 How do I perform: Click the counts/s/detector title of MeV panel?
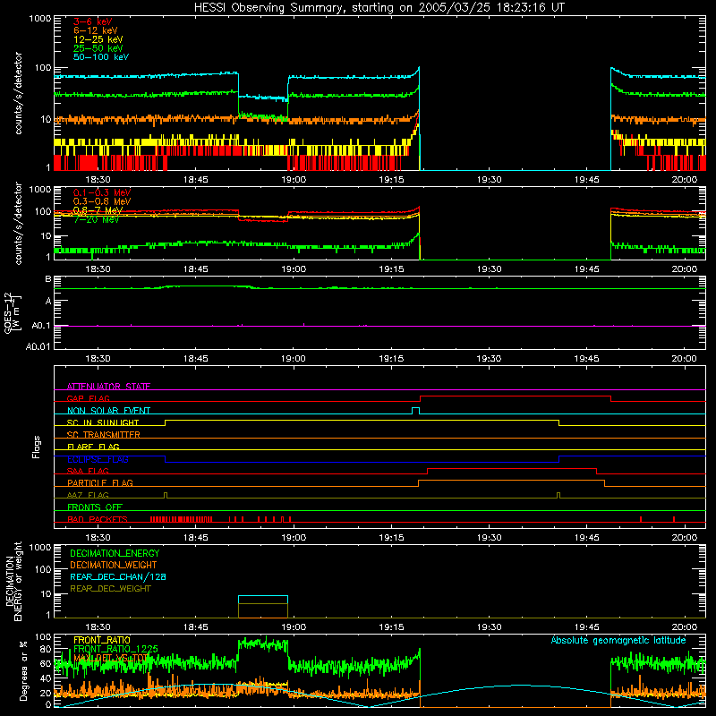pos(18,224)
